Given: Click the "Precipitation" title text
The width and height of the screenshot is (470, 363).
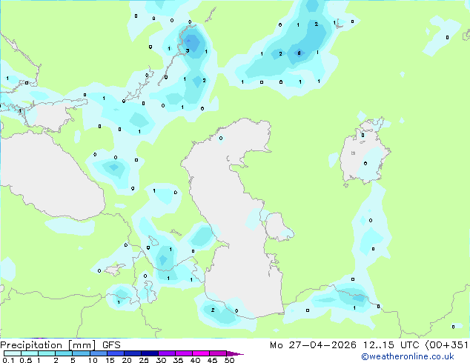Looking at the screenshot, I should pos(31,345).
